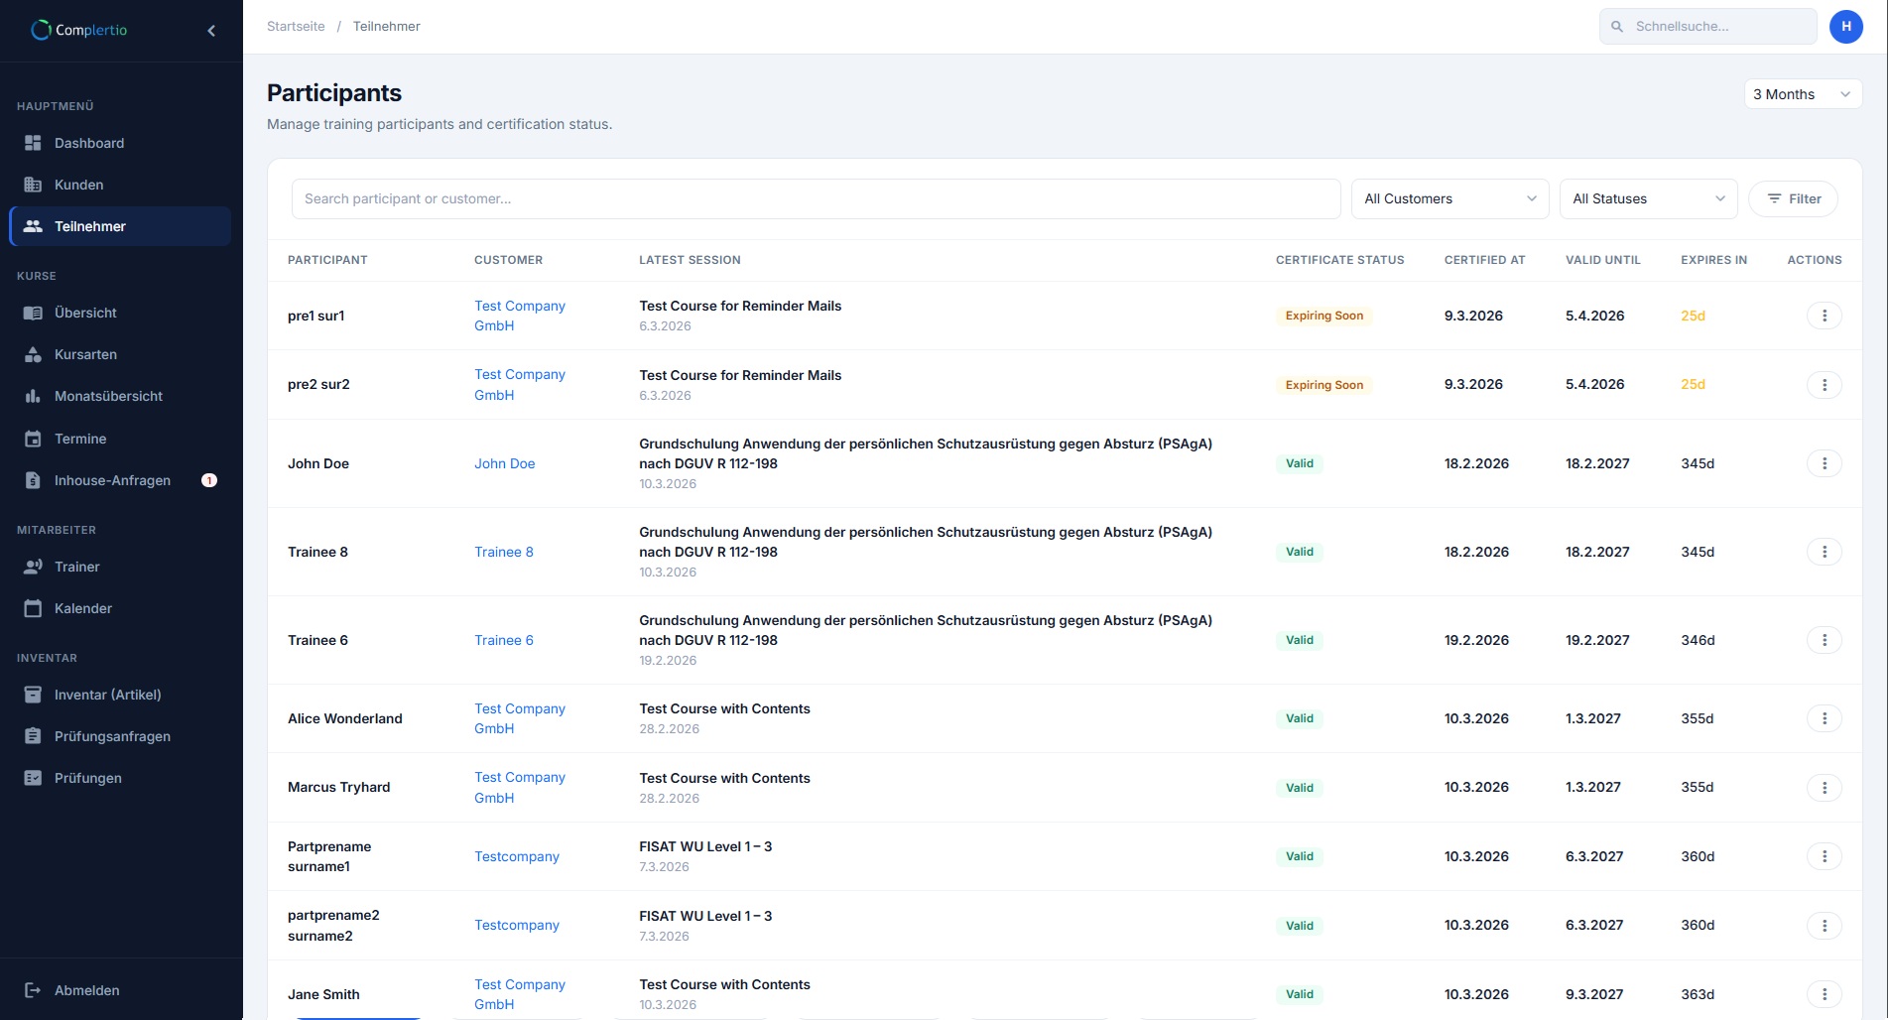Click the Kursarten shapes icon
Image resolution: width=1888 pixels, height=1020 pixels.
33,354
